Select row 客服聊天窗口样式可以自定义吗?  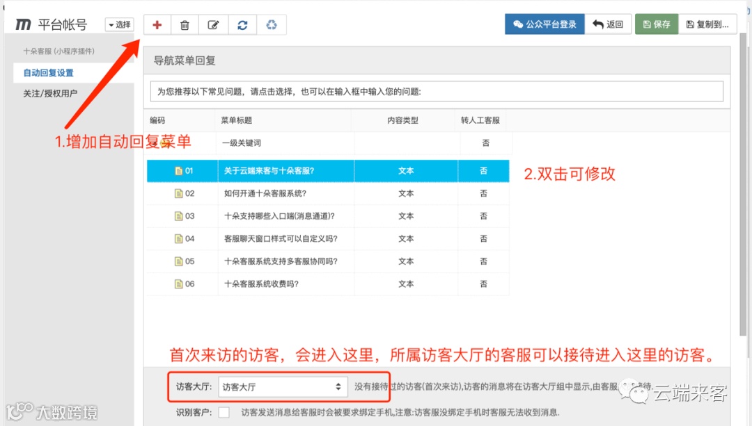pyautogui.click(x=328, y=238)
